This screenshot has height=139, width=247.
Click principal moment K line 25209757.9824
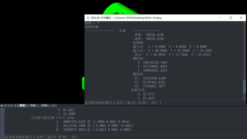[94, 130]
